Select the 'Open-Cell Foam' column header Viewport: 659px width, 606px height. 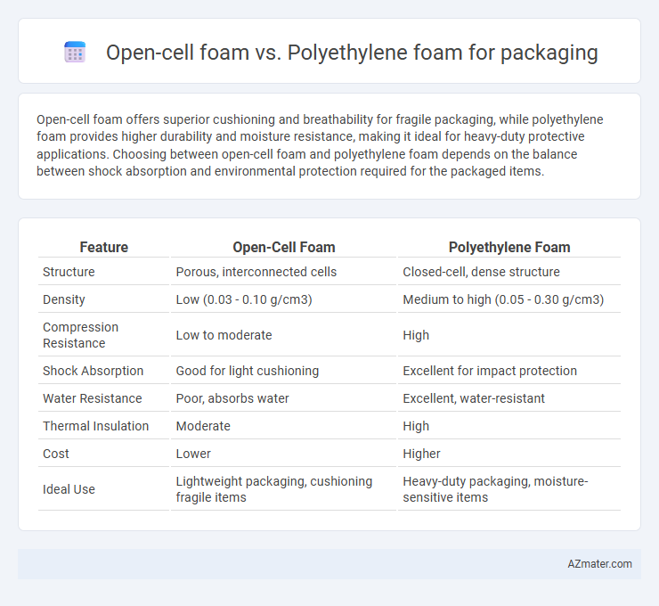[284, 247]
